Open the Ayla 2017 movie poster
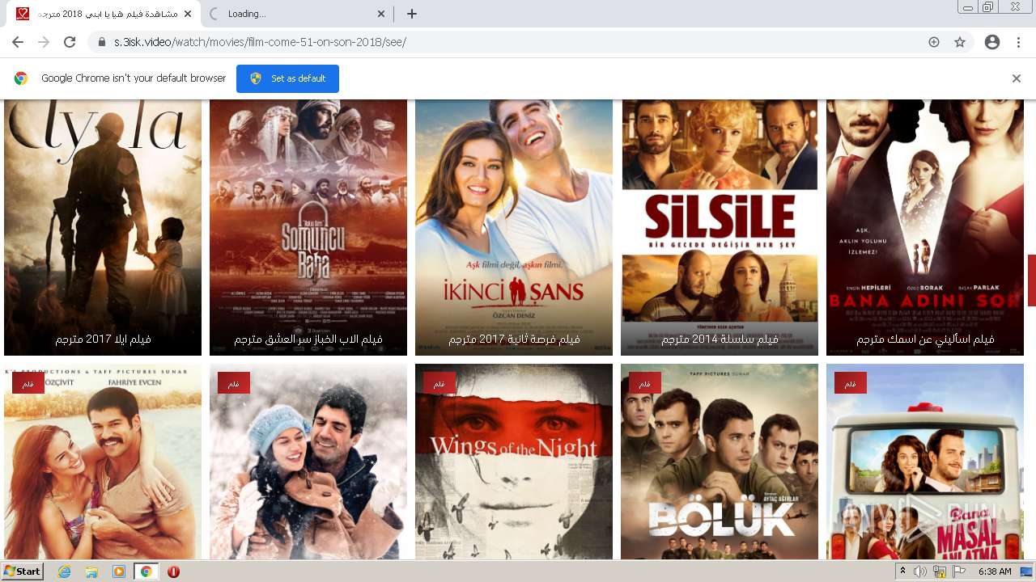Screen dimensions: 1036x582 (x=103, y=227)
